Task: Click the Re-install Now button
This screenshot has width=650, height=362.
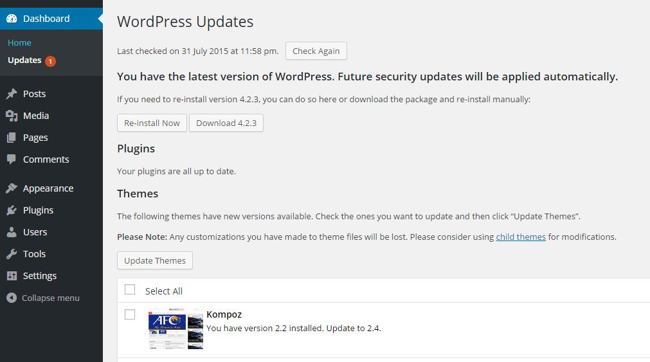Action: click(x=152, y=123)
